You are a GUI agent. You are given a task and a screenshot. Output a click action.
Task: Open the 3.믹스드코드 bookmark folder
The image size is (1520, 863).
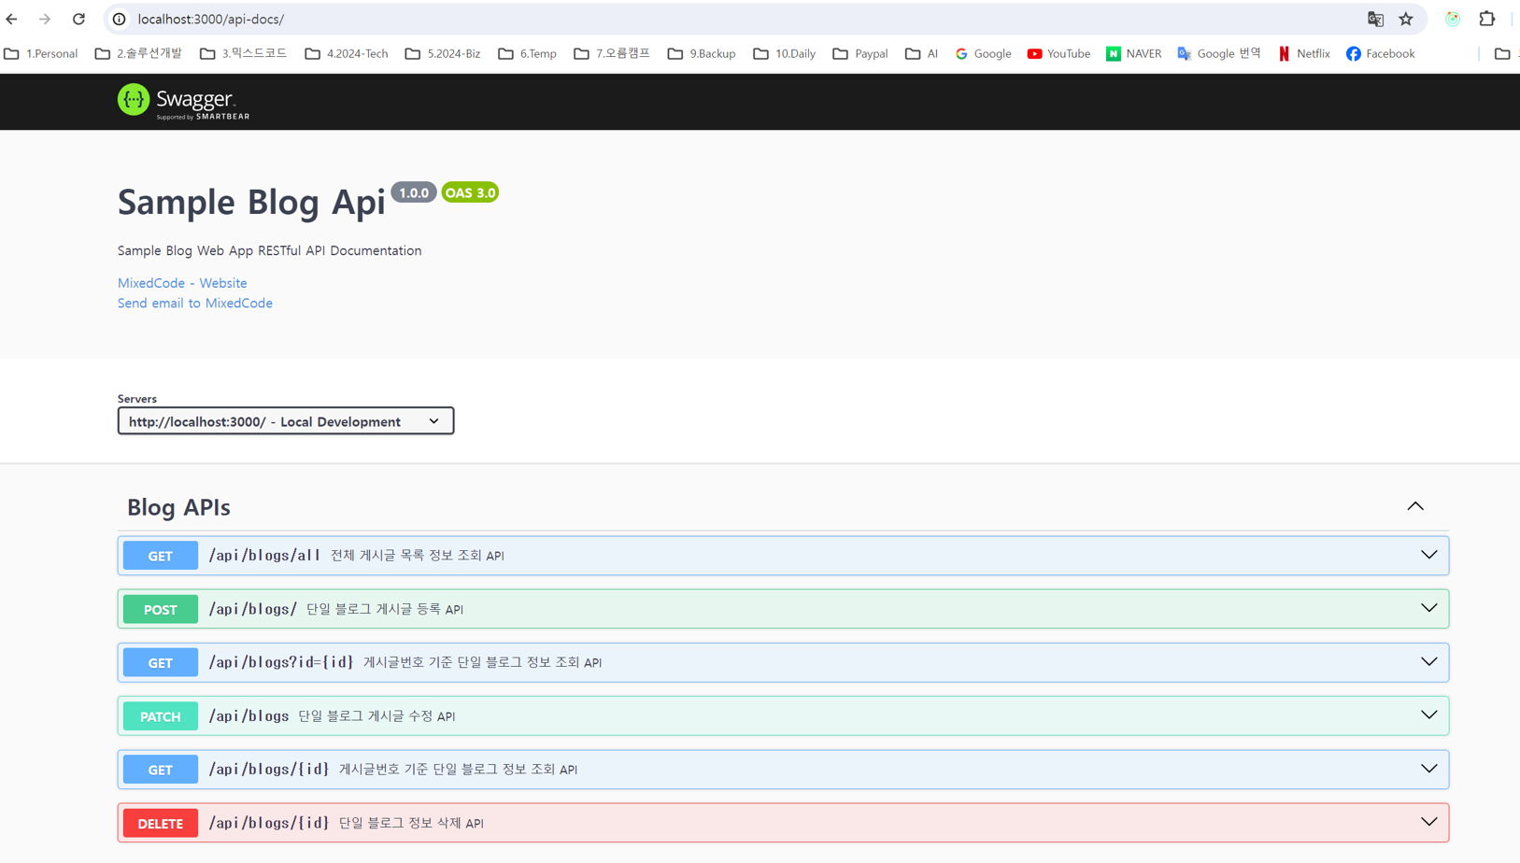point(243,54)
